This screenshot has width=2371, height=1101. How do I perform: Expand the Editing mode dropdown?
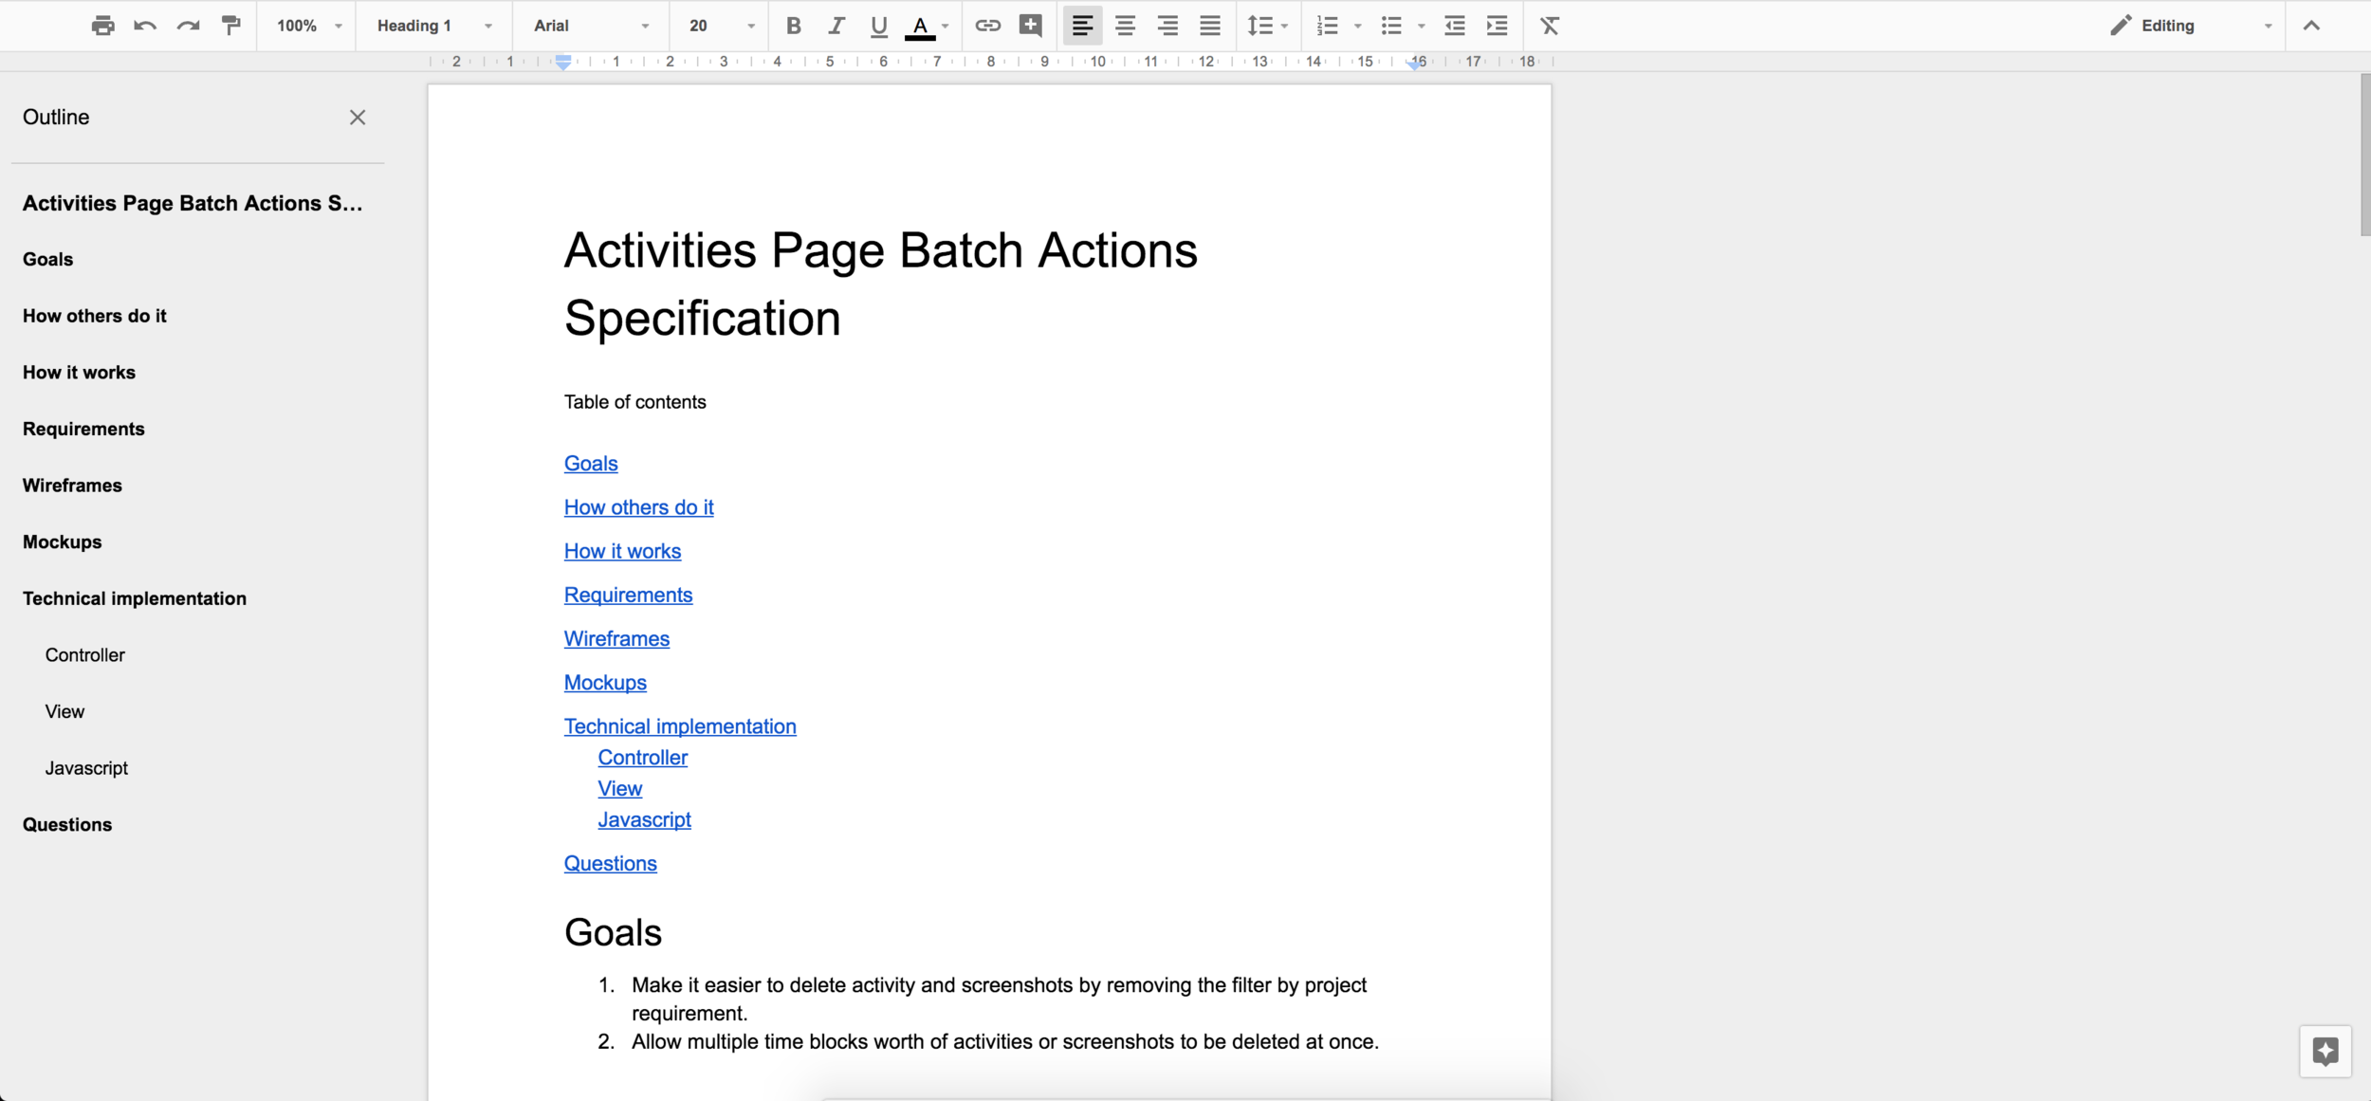coord(2192,26)
